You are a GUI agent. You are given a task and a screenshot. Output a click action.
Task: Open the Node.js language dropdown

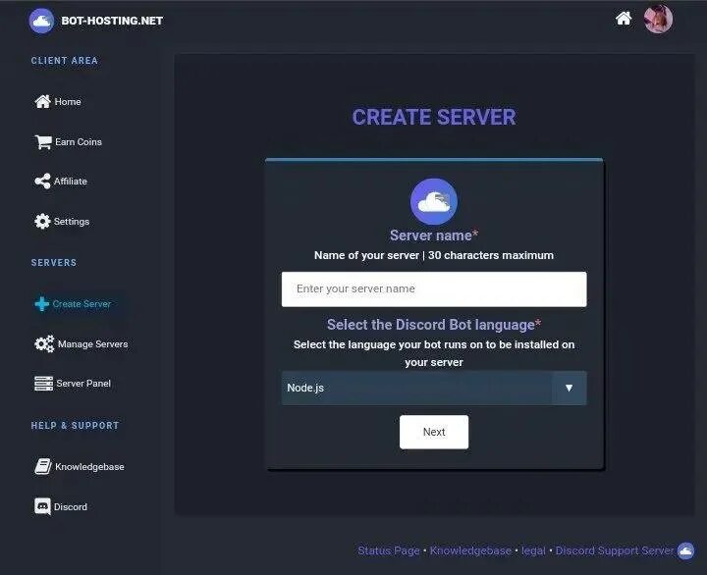pos(434,388)
